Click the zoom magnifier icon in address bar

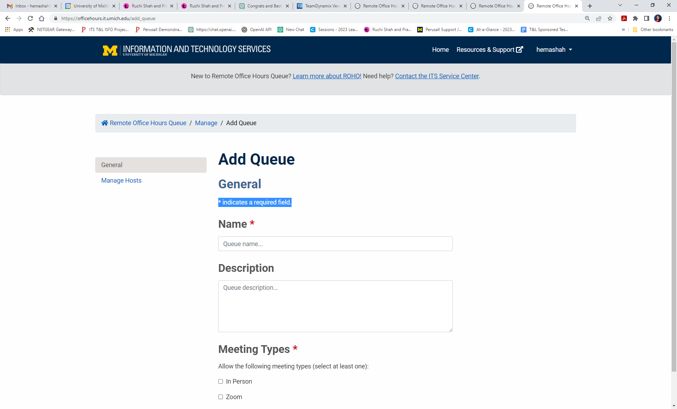point(587,18)
